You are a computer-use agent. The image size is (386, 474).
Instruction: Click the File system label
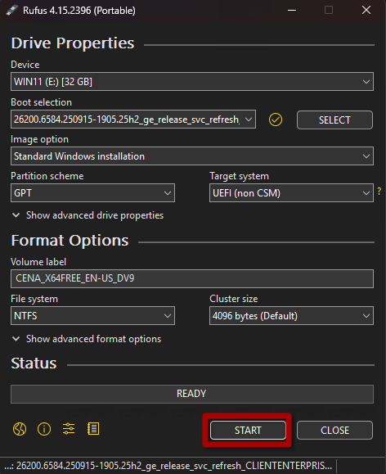[34, 299]
